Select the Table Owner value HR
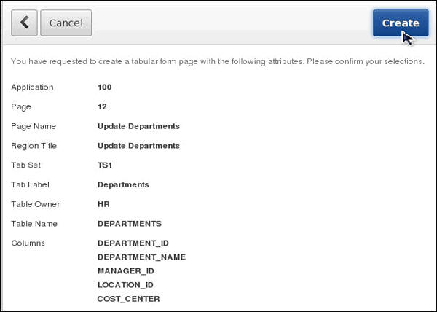 click(103, 204)
